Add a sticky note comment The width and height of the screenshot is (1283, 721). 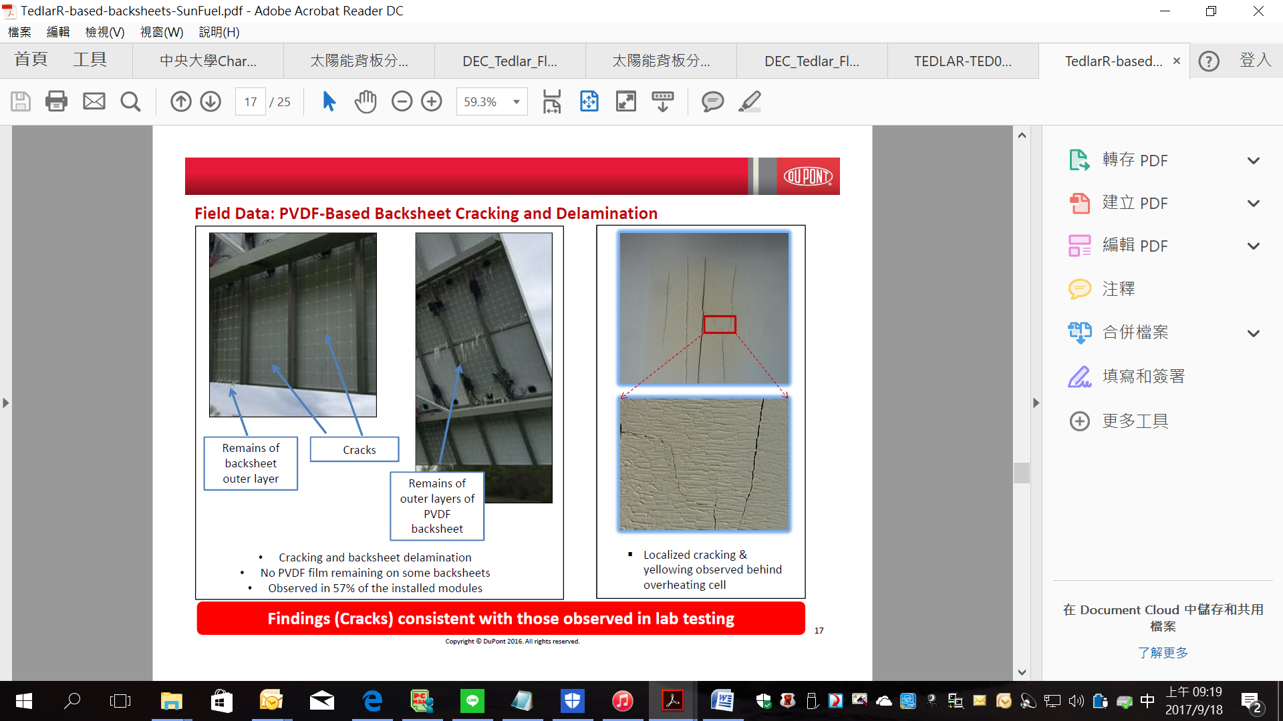(712, 101)
